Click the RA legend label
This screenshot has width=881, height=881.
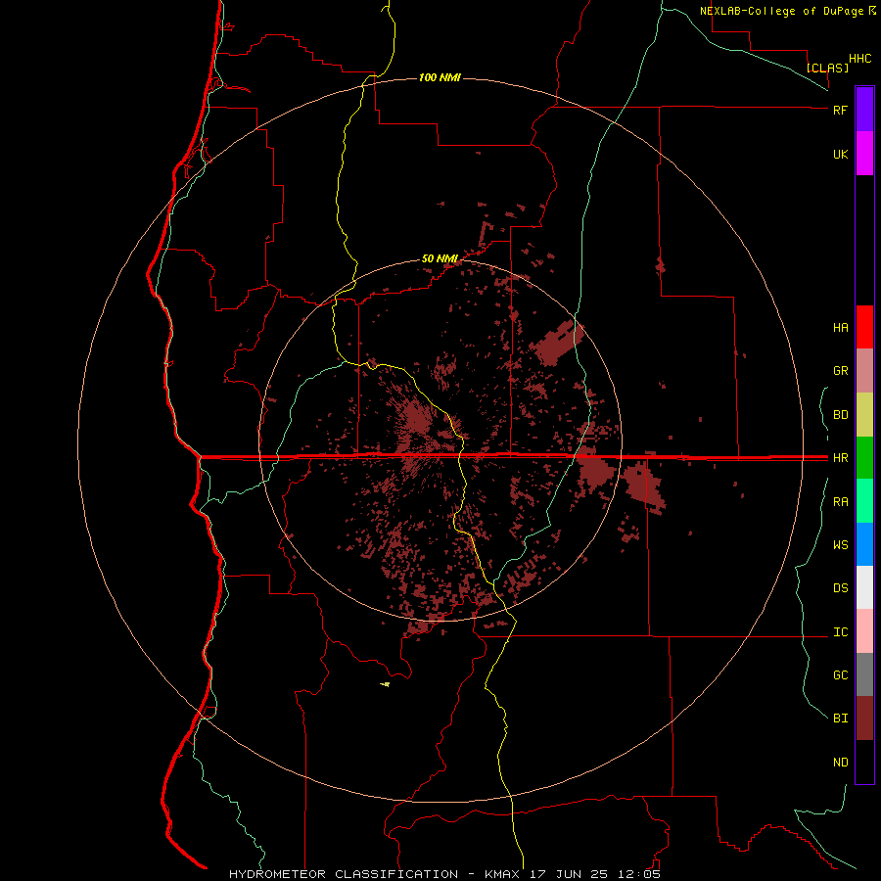pyautogui.click(x=840, y=502)
